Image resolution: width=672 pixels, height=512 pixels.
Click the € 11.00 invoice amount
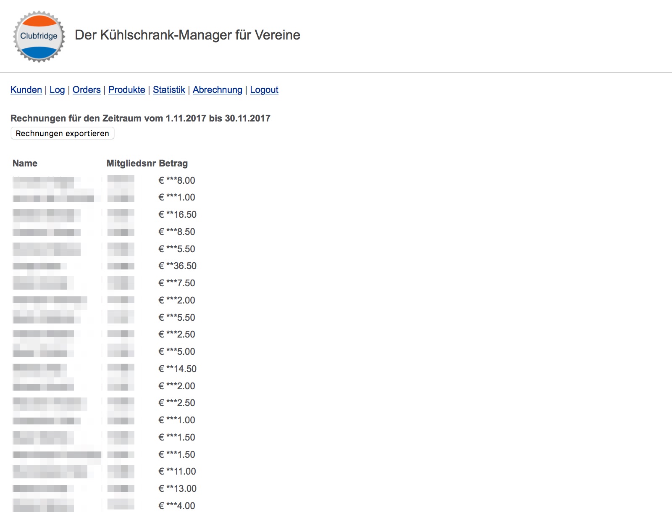point(177,472)
